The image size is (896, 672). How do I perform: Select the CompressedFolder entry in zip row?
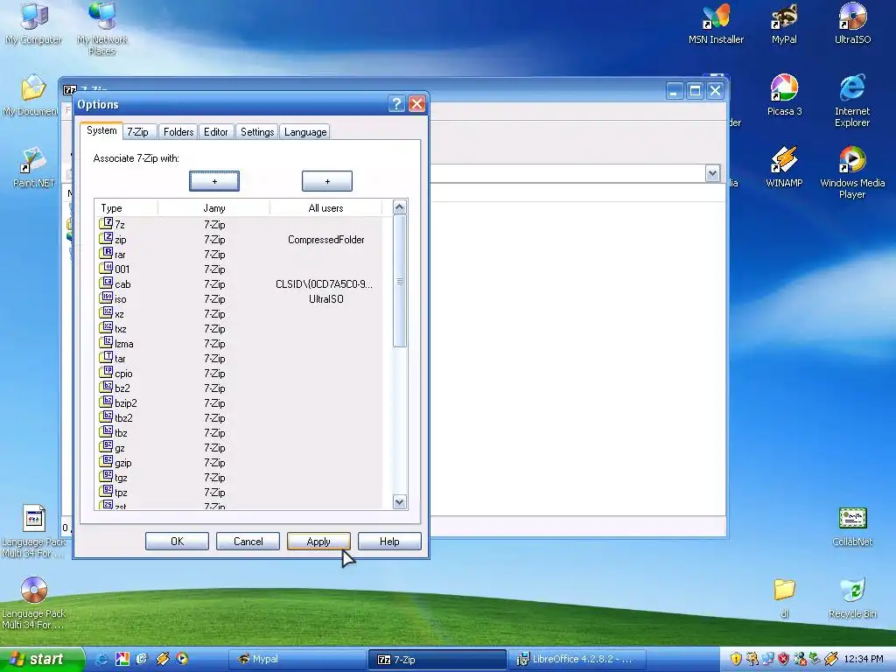(325, 240)
